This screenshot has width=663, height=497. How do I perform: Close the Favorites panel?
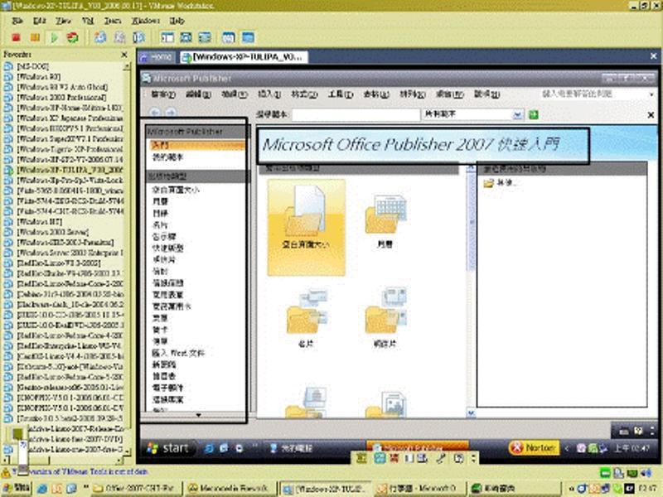[123, 55]
